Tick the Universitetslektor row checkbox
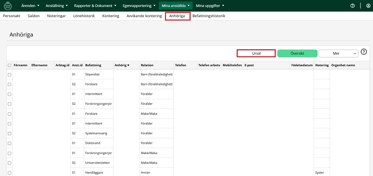This screenshot has width=373, height=176. point(9,163)
